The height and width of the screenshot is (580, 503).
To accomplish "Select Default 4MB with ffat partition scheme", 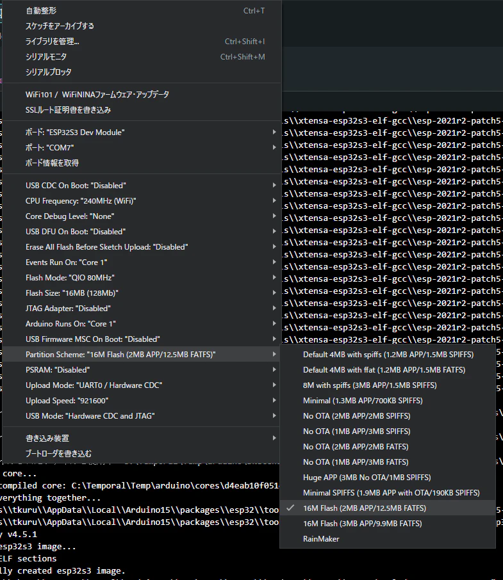I will pos(388,370).
